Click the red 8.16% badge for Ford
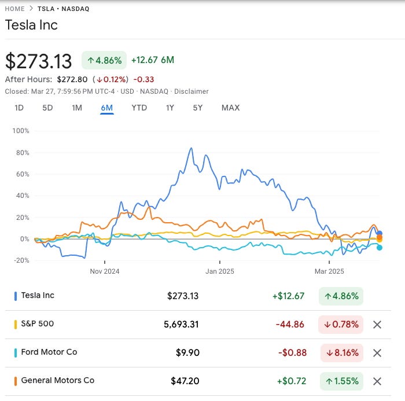 click(342, 353)
